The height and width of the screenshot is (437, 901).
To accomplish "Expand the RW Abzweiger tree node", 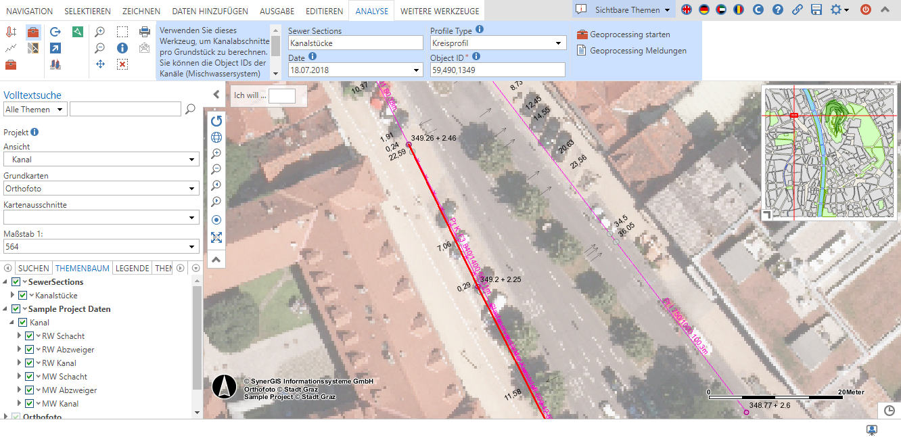I will (20, 350).
